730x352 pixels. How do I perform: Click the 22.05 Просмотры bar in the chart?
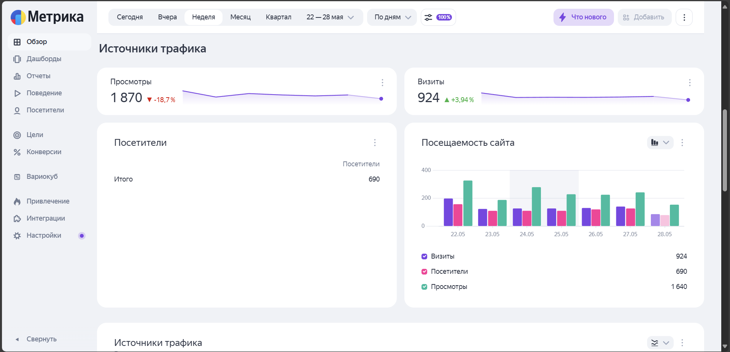468,203
